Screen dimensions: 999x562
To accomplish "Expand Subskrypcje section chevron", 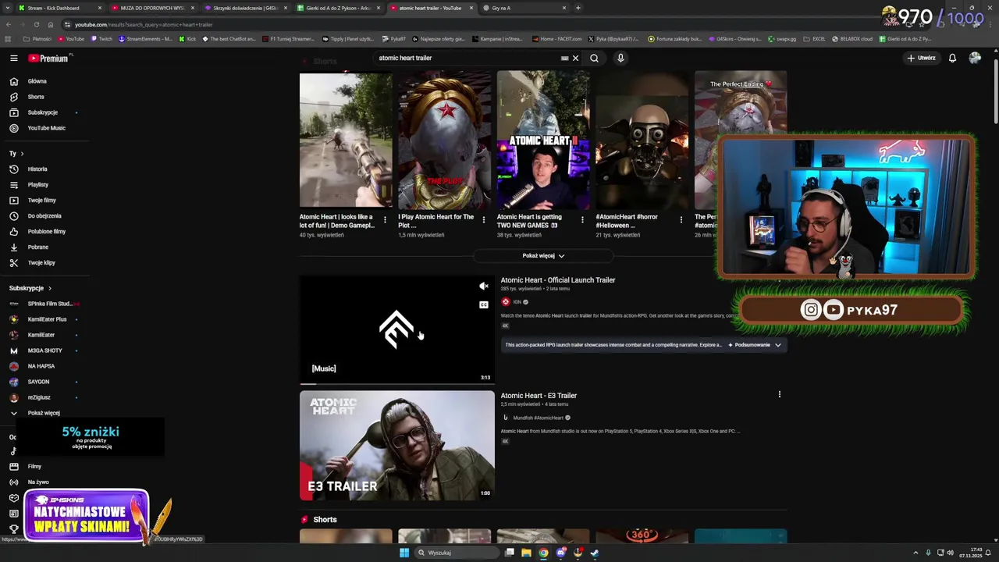I will [50, 288].
